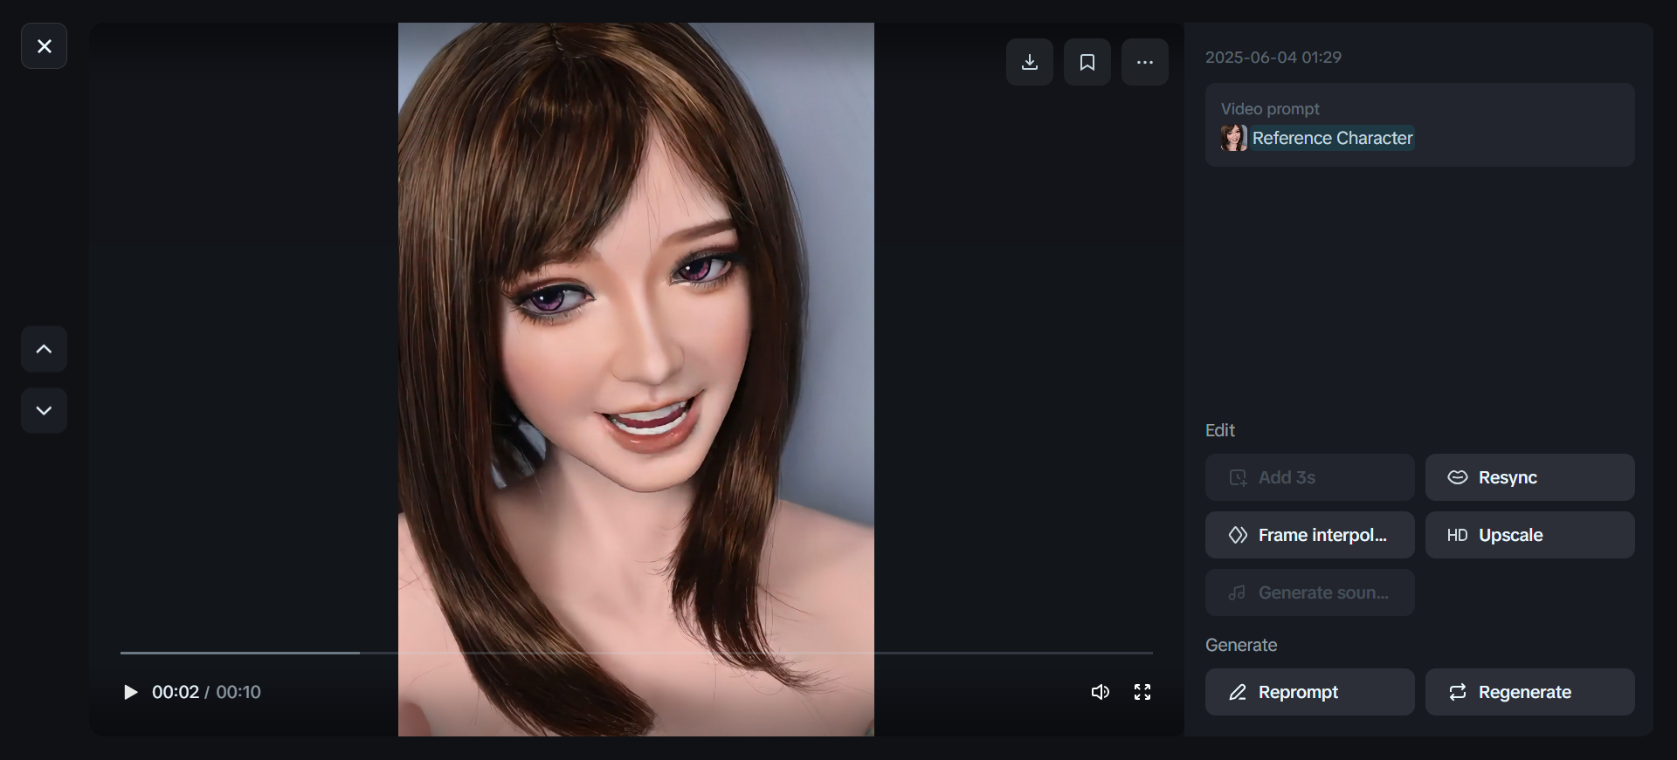This screenshot has width=1677, height=760.
Task: Click the 2025-06-04 01:29 timestamp
Action: [1273, 58]
